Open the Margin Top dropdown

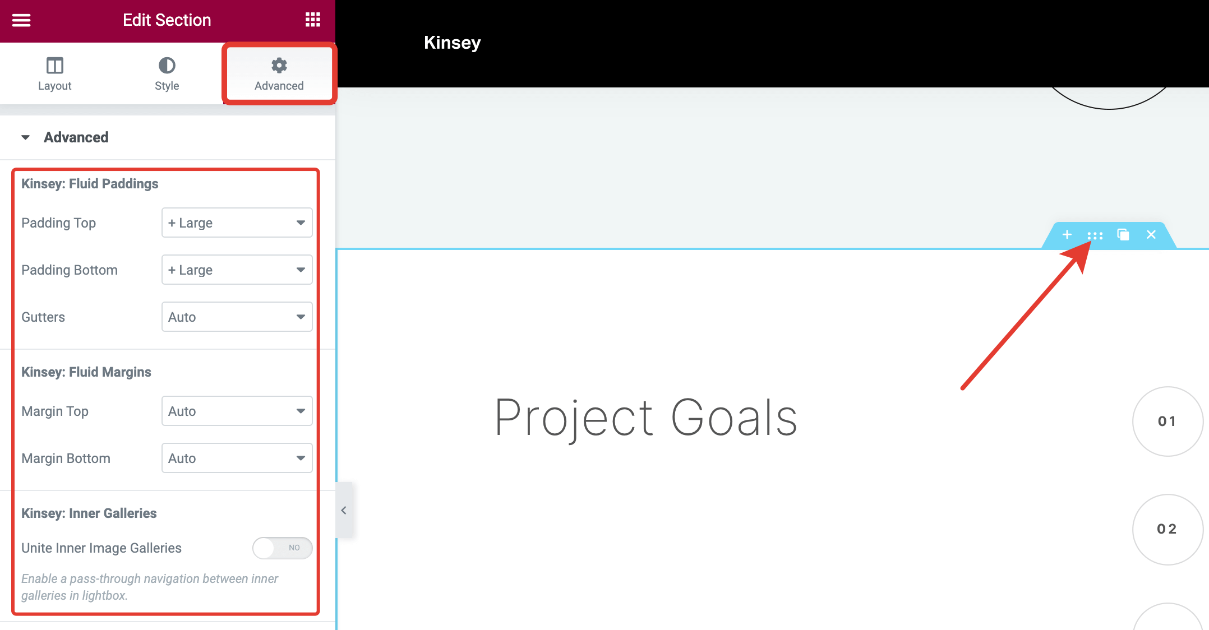pos(237,411)
